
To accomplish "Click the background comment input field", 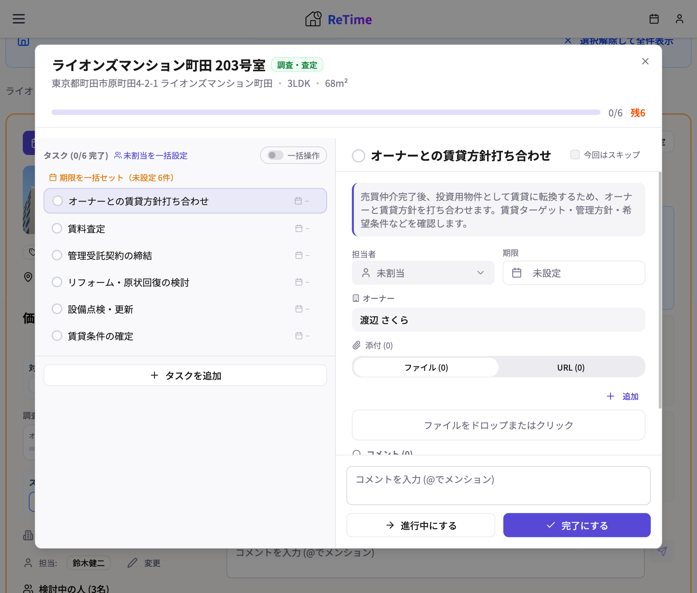I will point(435,563).
